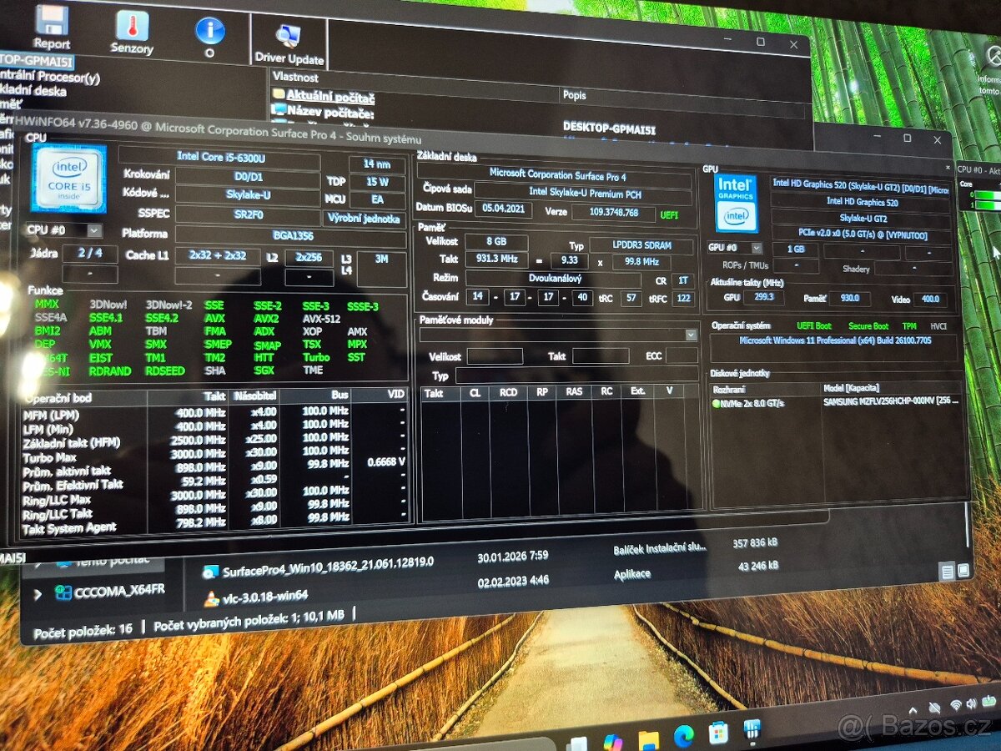The width and height of the screenshot is (1001, 751).
Task: Open Senzory (sensors) thermometer icon
Action: click(x=132, y=33)
